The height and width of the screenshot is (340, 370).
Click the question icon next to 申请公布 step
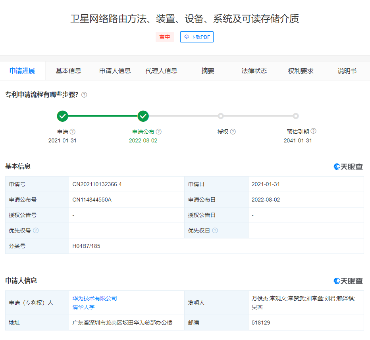pyautogui.click(x=159, y=132)
